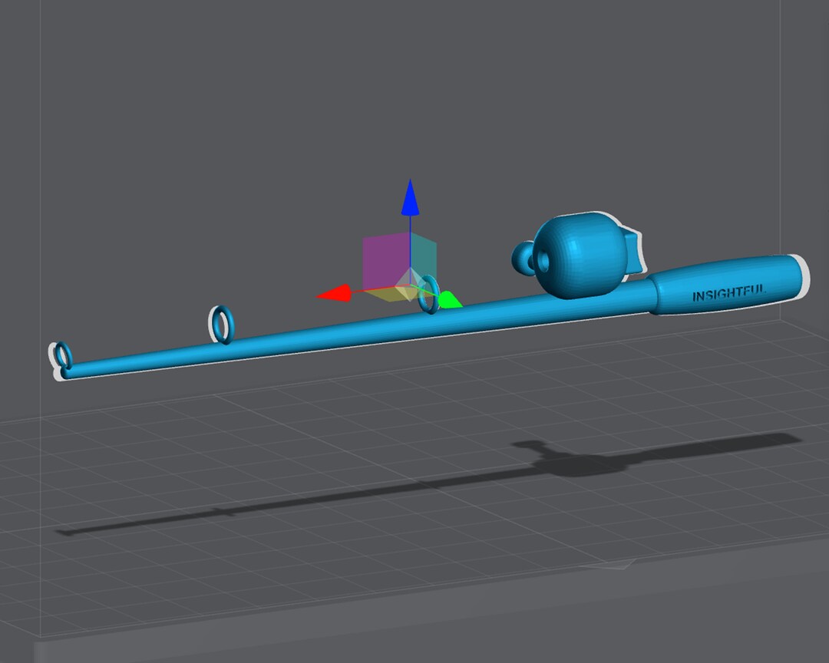Viewport: 829px width, 663px height.
Task: Click the blue Z-axis arrow head
Action: [x=410, y=198]
